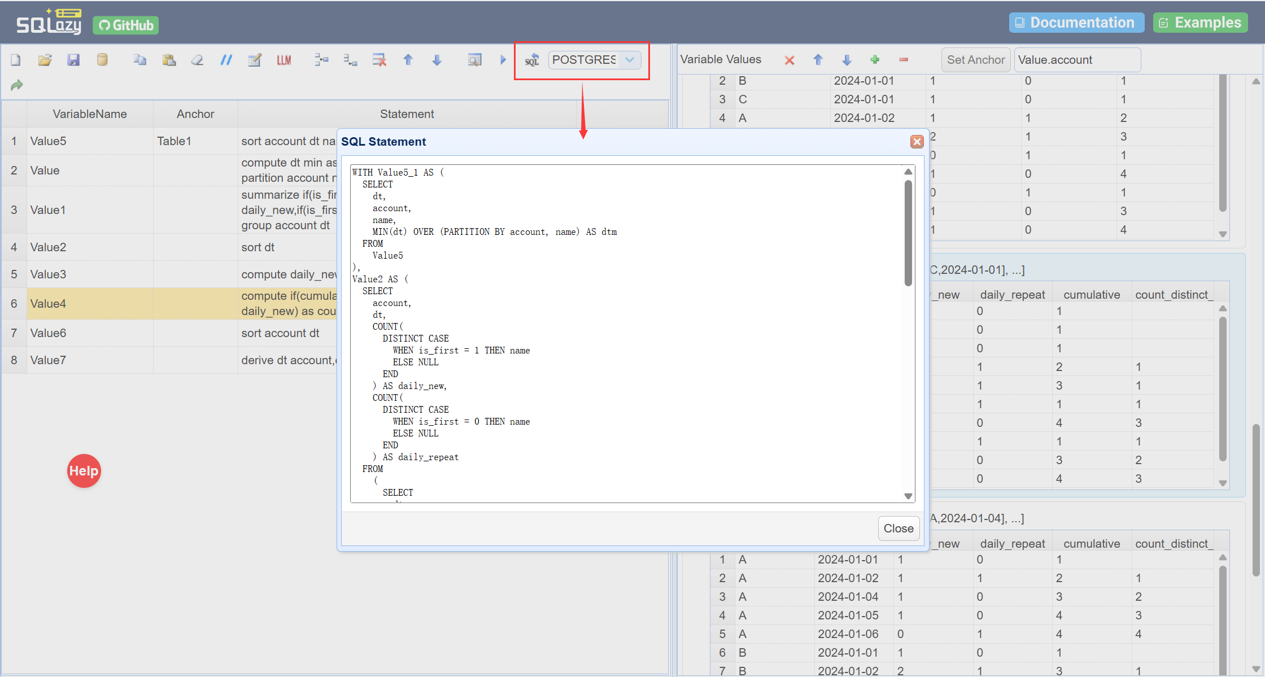This screenshot has width=1265, height=677.
Task: Click the New file icon
Action: 16,60
